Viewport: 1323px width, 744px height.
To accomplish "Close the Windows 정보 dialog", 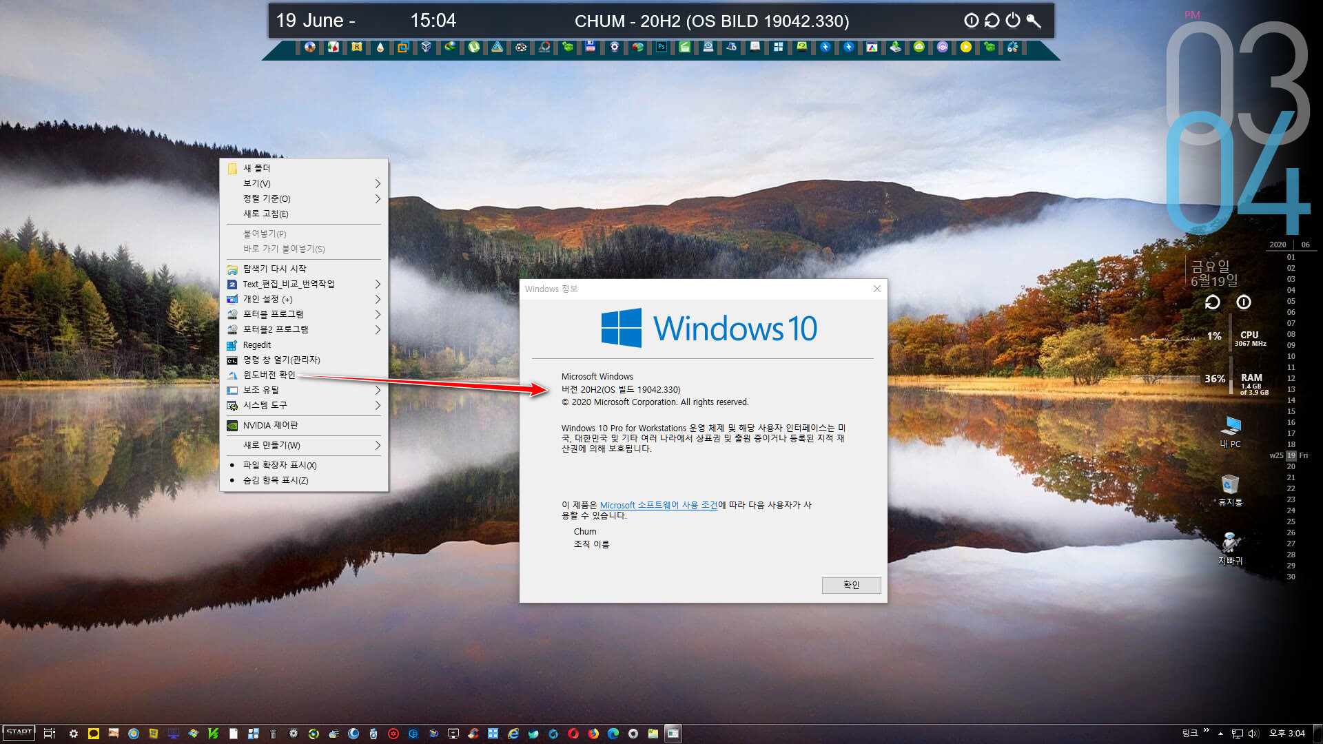I will [x=877, y=289].
